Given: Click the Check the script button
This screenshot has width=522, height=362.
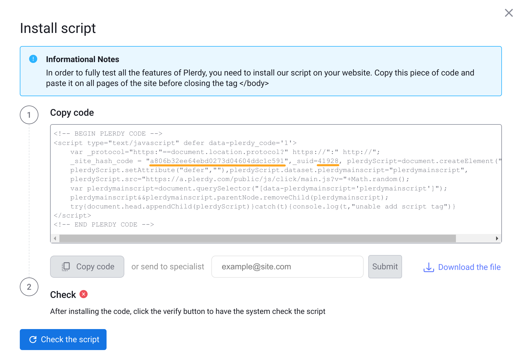Looking at the screenshot, I should 63,339.
